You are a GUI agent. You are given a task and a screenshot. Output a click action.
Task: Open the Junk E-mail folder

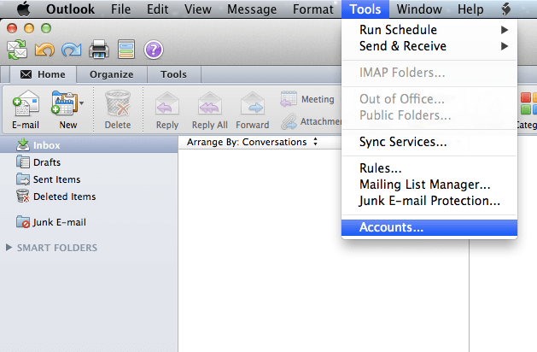89,222
